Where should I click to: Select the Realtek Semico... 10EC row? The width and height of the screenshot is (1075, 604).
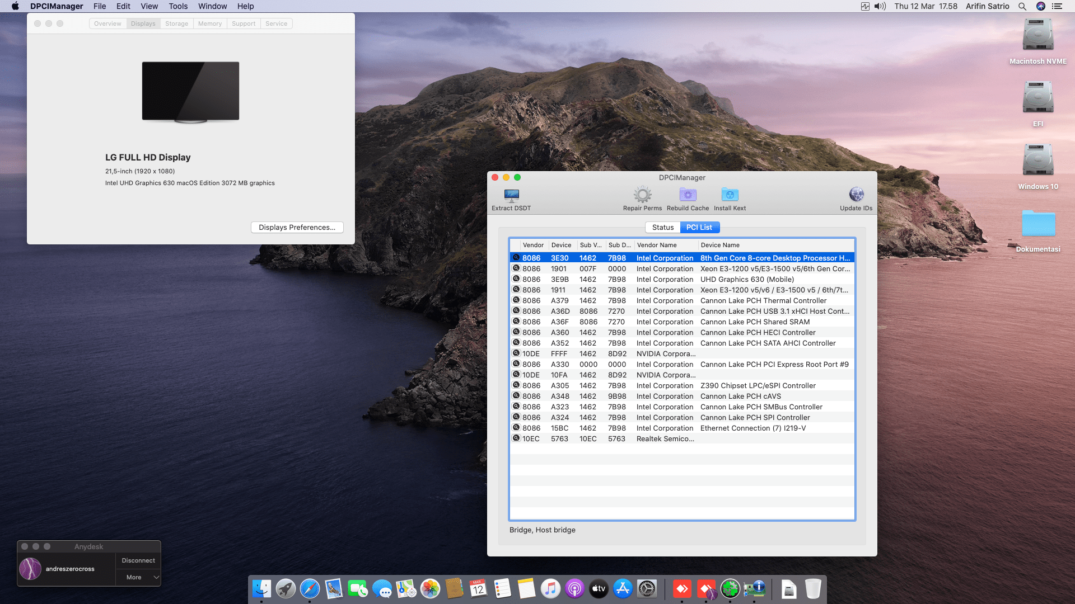(x=682, y=438)
